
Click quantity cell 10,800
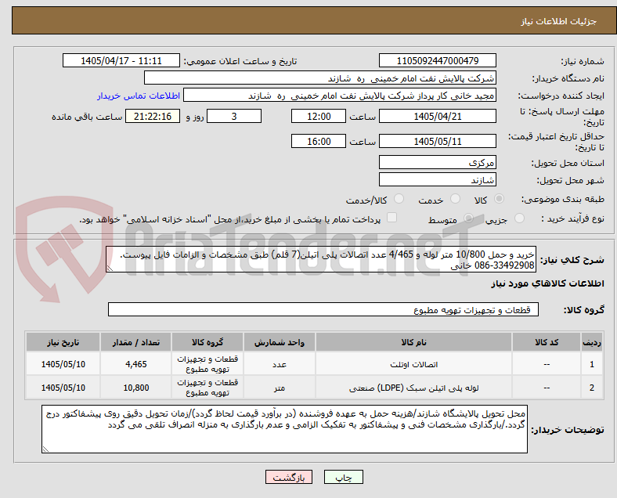pos(136,388)
